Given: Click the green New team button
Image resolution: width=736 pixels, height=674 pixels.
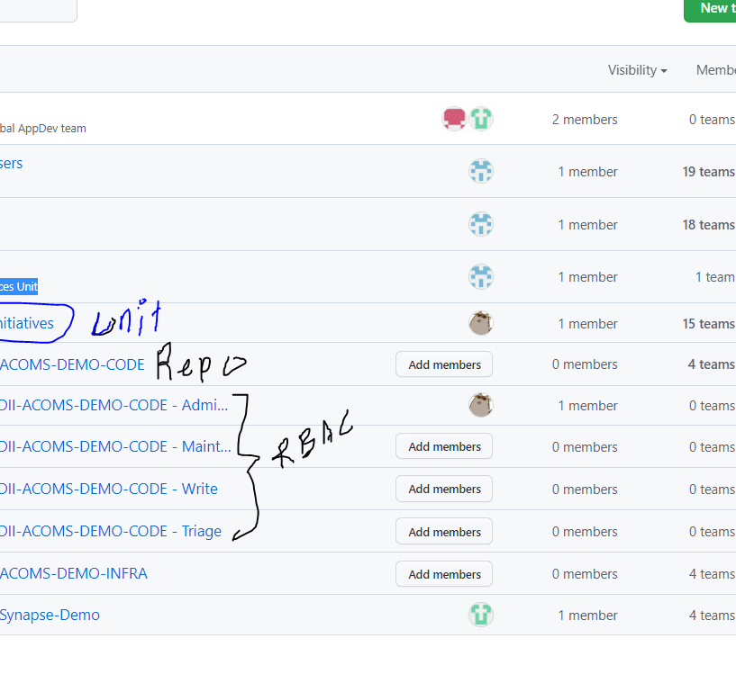Looking at the screenshot, I should tap(714, 9).
